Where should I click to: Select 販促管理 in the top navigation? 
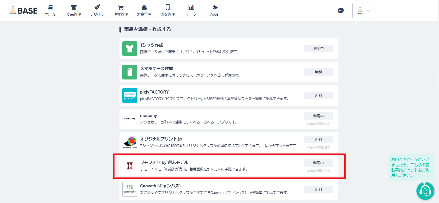(x=168, y=10)
